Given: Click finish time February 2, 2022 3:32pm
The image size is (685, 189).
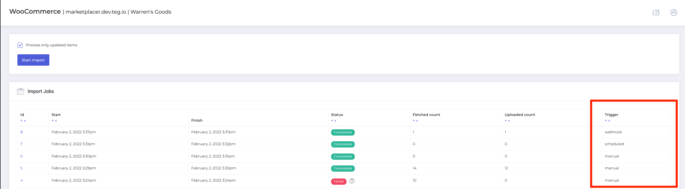Looking at the screenshot, I should 213,144.
